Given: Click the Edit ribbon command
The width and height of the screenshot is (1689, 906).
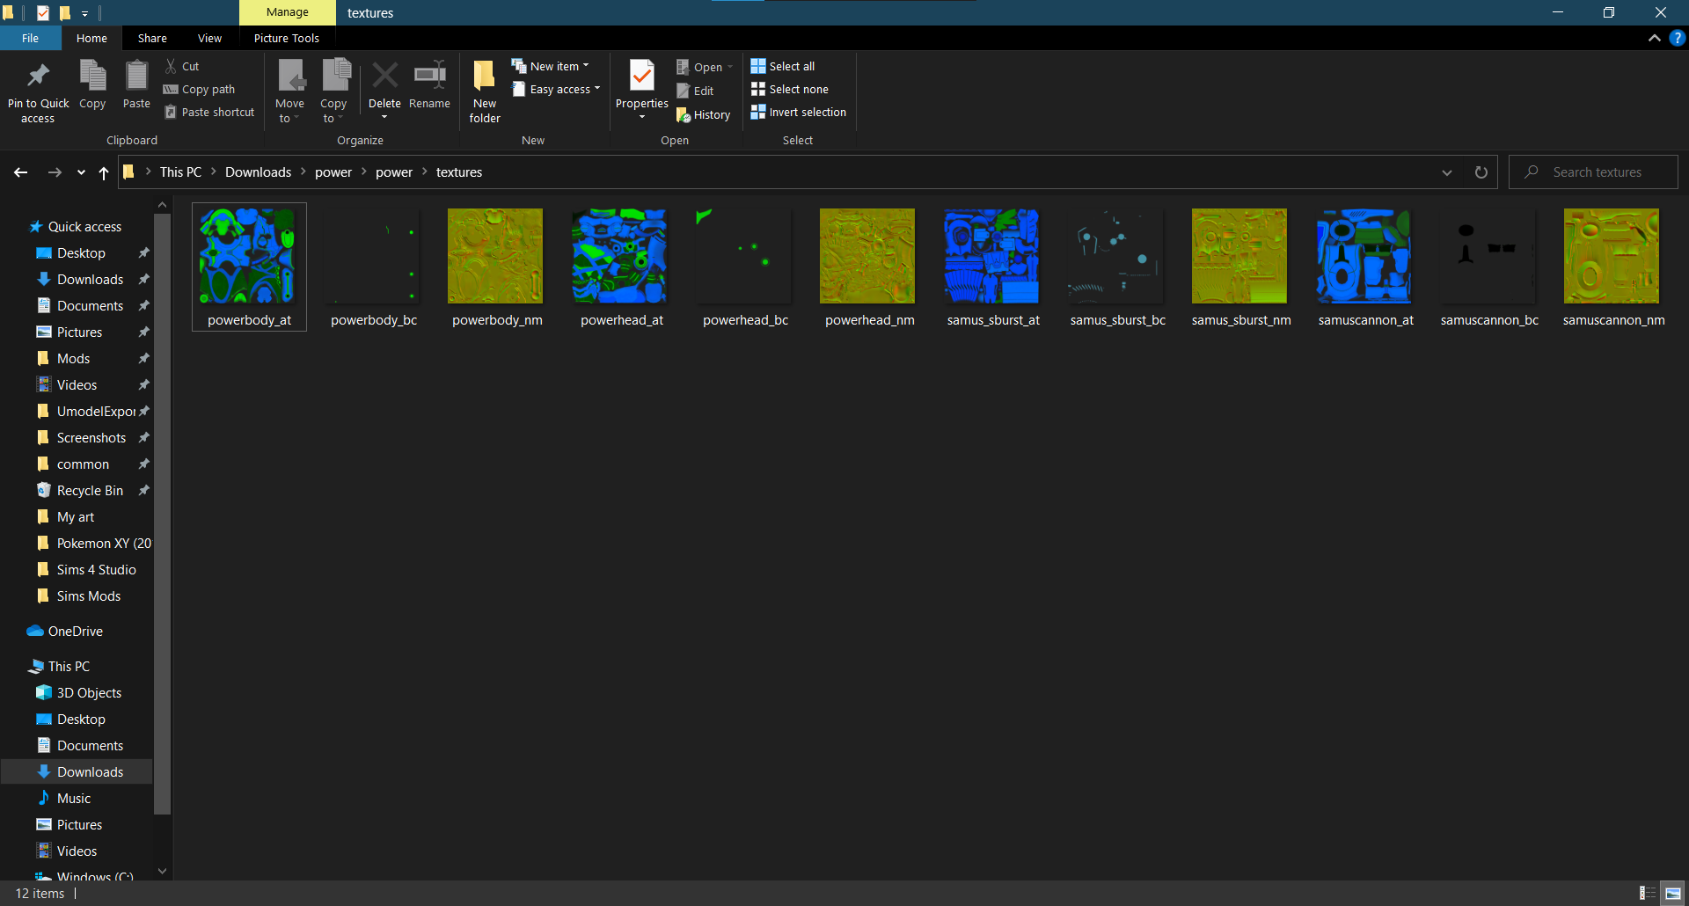Looking at the screenshot, I should coord(695,91).
